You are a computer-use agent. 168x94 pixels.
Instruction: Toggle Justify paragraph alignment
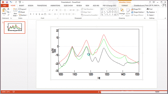coord(69,14)
